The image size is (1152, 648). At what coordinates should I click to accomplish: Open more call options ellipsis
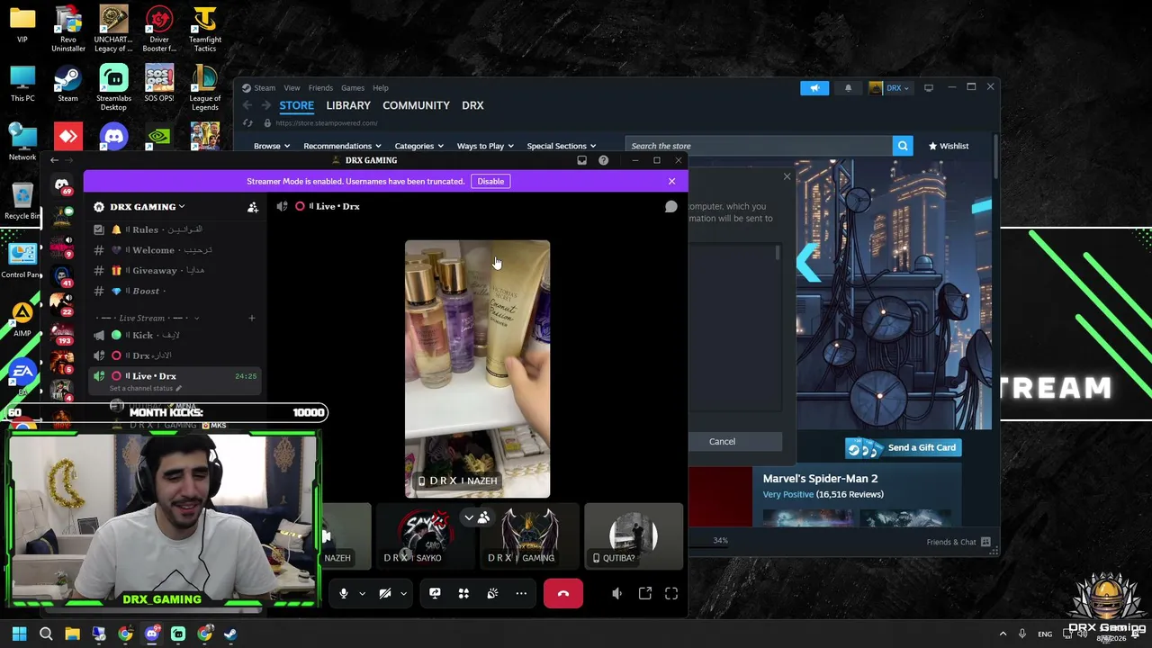click(521, 594)
